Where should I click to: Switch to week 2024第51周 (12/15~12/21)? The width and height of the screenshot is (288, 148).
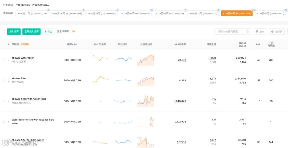click(x=270, y=13)
